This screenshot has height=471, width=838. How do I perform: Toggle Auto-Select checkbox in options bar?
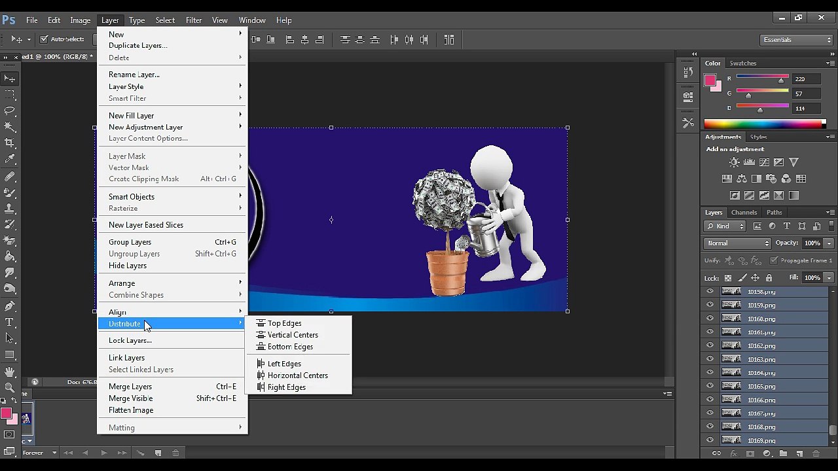tap(45, 39)
